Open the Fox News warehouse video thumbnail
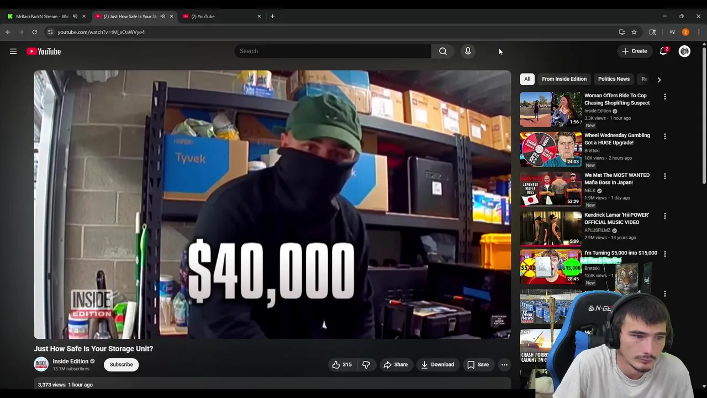Viewport: 707px width, 398px height. coord(550,307)
